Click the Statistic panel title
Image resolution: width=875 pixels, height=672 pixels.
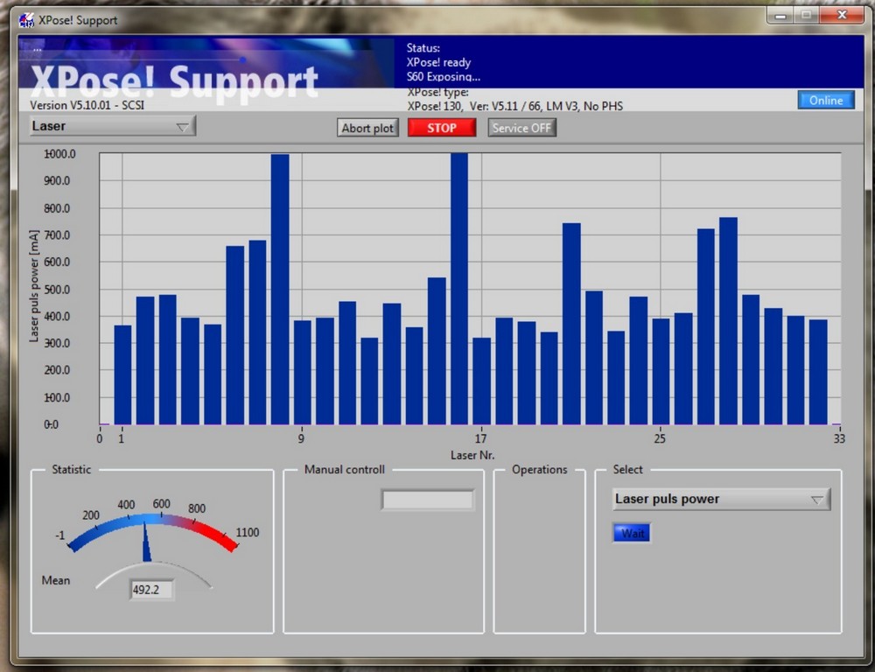pos(72,469)
